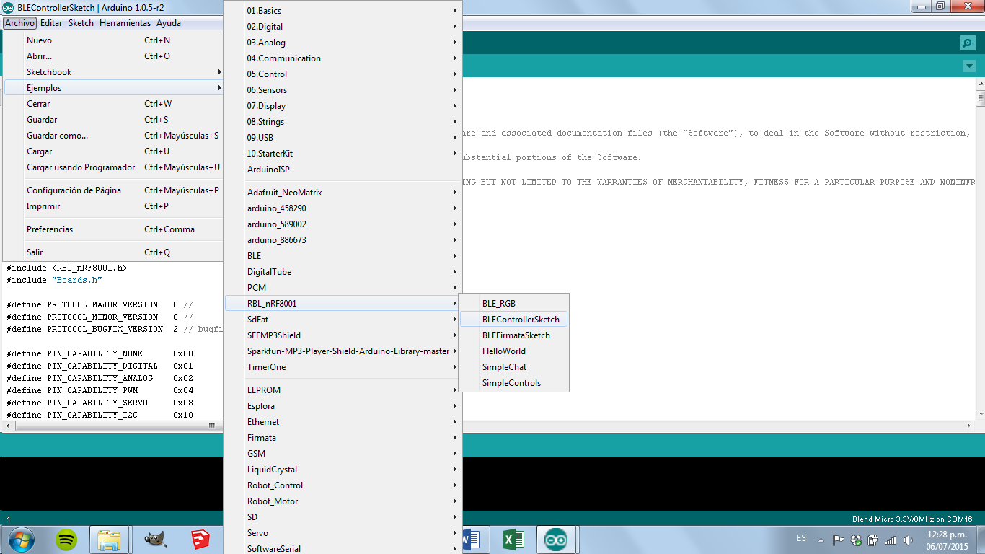Open the BLE_RGB example
This screenshot has height=554, width=985.
tap(514, 304)
